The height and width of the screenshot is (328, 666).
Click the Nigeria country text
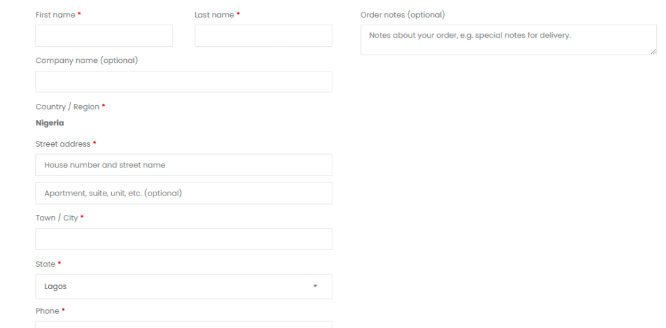[x=49, y=123]
